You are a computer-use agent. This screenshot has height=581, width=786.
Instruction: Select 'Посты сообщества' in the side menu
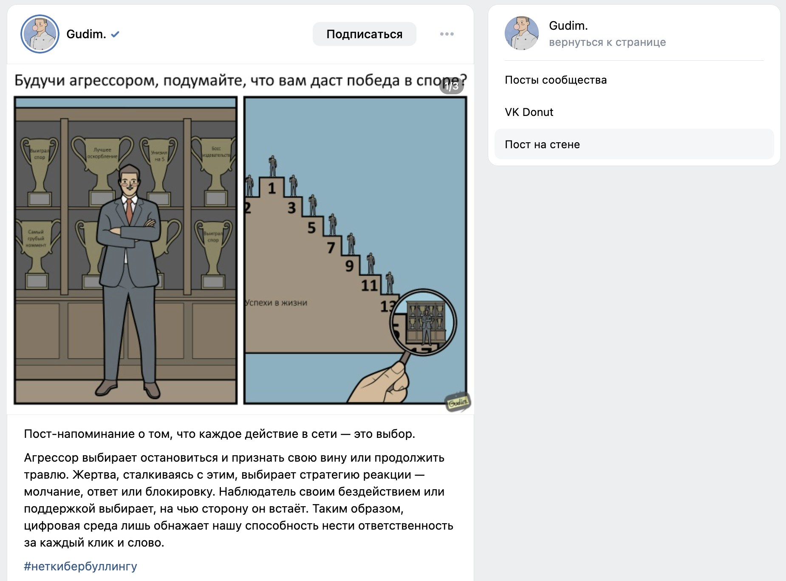click(x=555, y=80)
